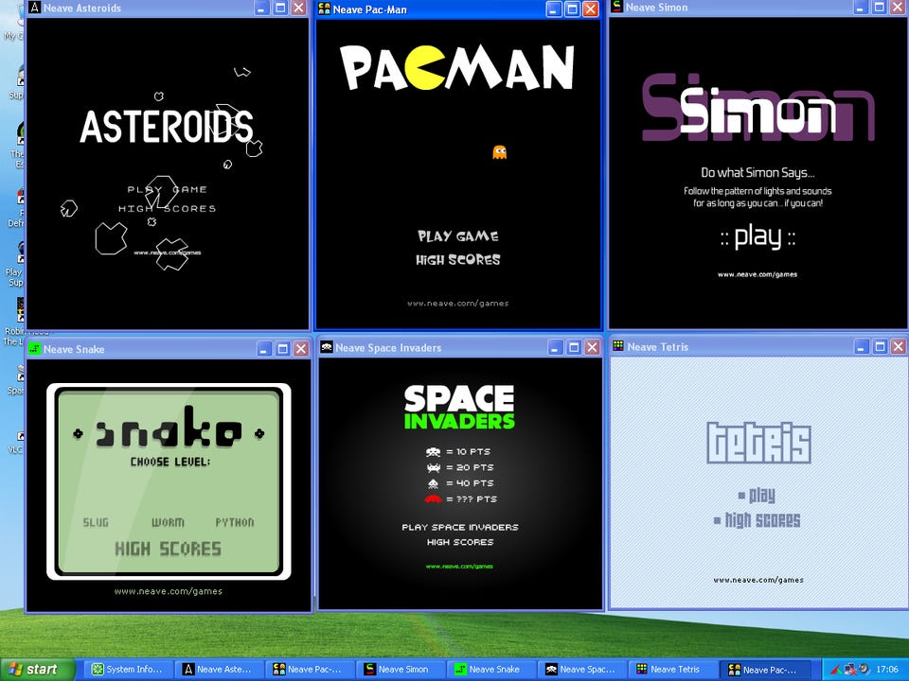Choose Slug level in Snake
This screenshot has height=681, width=909.
[x=96, y=522]
